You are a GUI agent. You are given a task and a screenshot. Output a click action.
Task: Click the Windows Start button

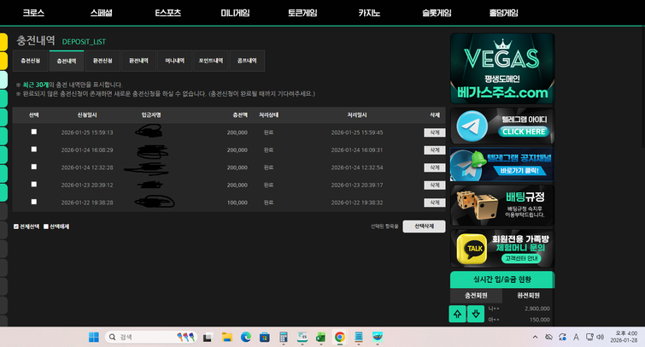[93, 338]
